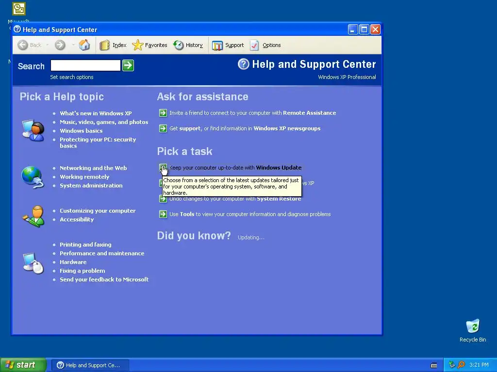This screenshot has width=497, height=372.
Task: Click the Remote Assistance invite link text
Action: (x=252, y=113)
